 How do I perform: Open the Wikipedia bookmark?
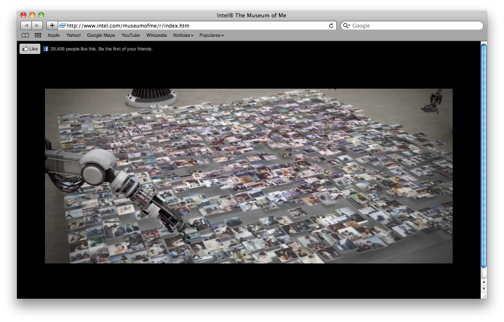click(x=156, y=36)
